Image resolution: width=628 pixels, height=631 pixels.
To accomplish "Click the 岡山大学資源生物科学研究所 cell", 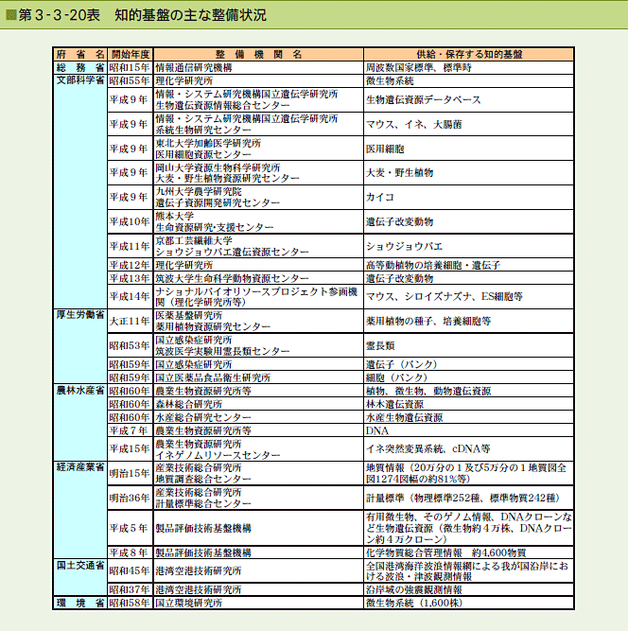I will [258, 173].
